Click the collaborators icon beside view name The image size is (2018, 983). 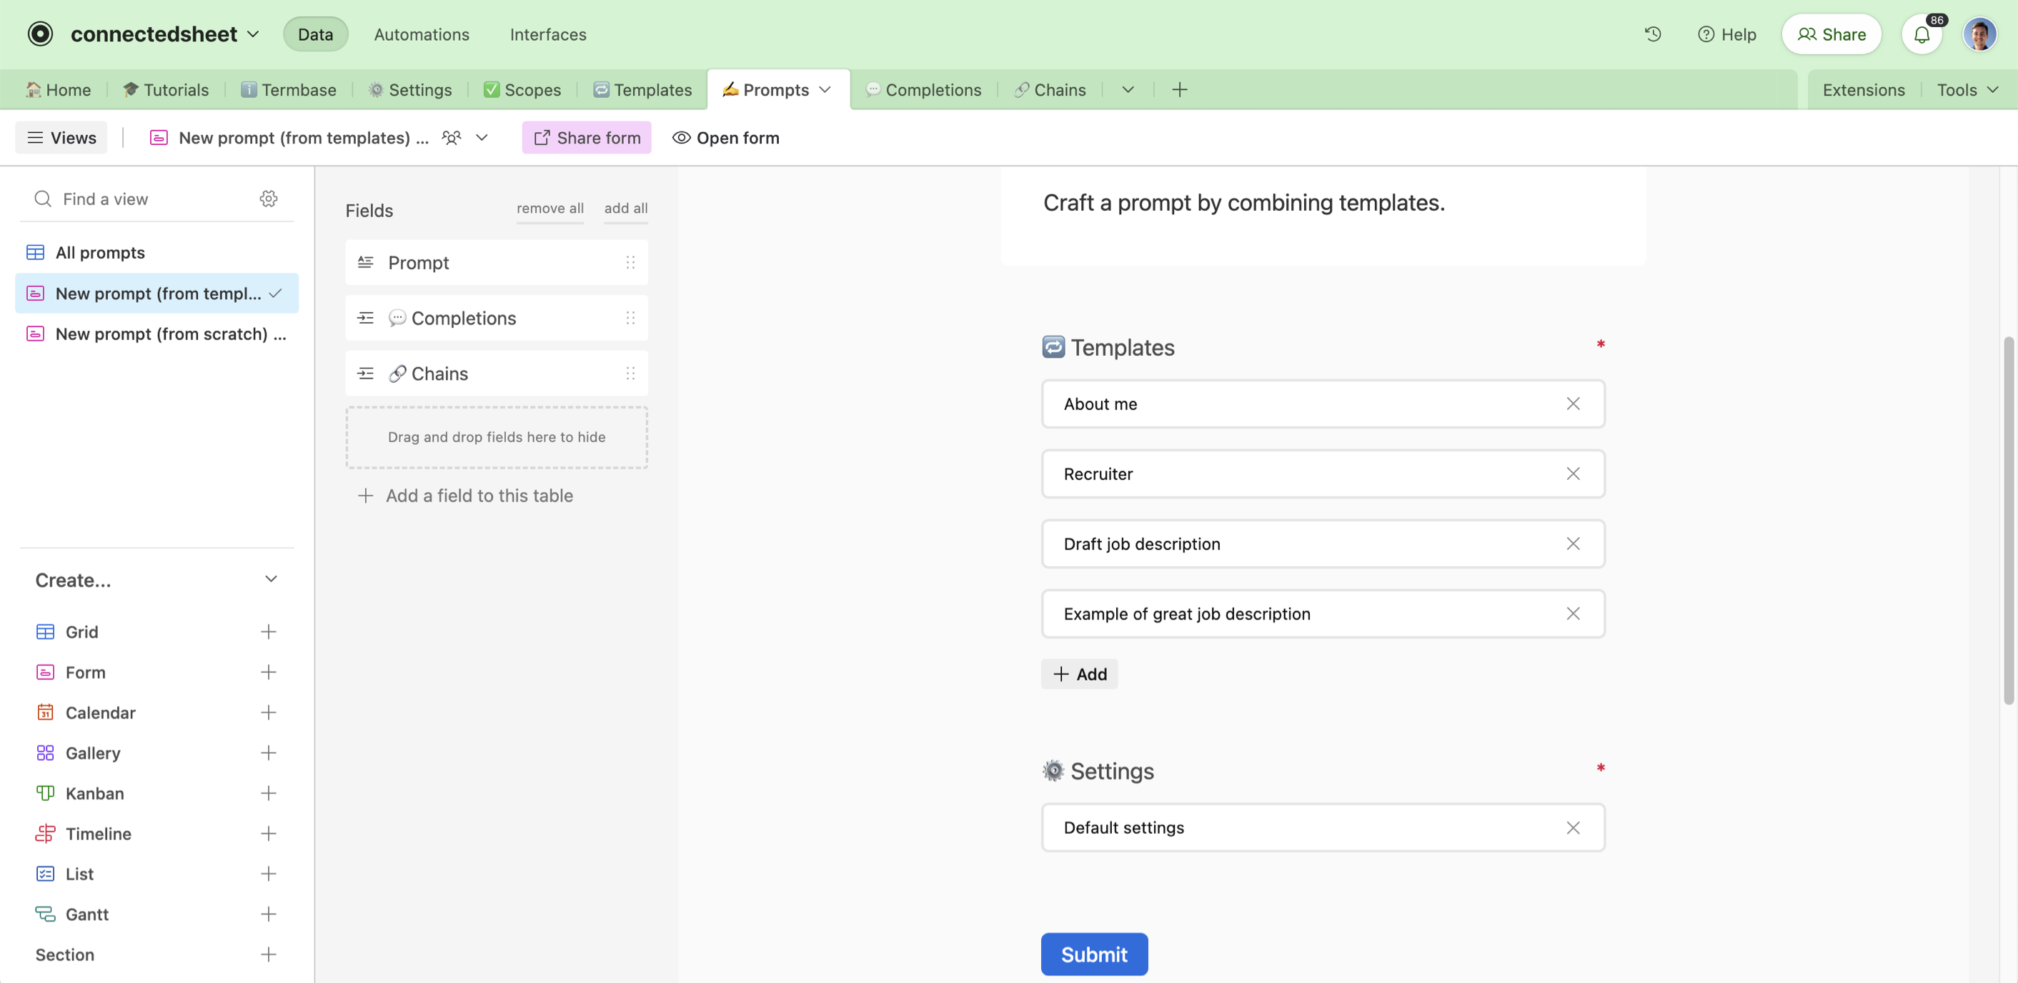pos(451,137)
